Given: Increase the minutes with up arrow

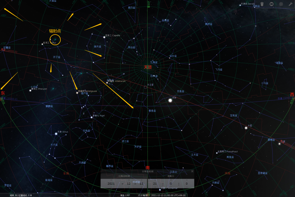Looking at the screenshot, I should [x=171, y=180].
